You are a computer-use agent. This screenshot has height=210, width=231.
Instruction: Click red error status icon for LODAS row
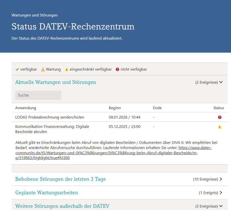220,117
